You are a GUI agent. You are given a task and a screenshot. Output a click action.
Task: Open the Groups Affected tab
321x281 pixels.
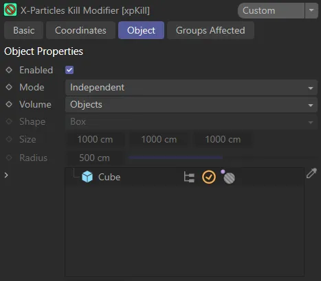(x=210, y=30)
